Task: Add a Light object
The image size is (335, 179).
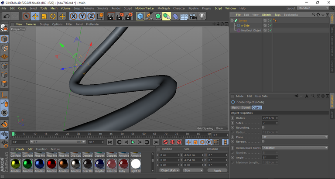Action: coord(202,16)
